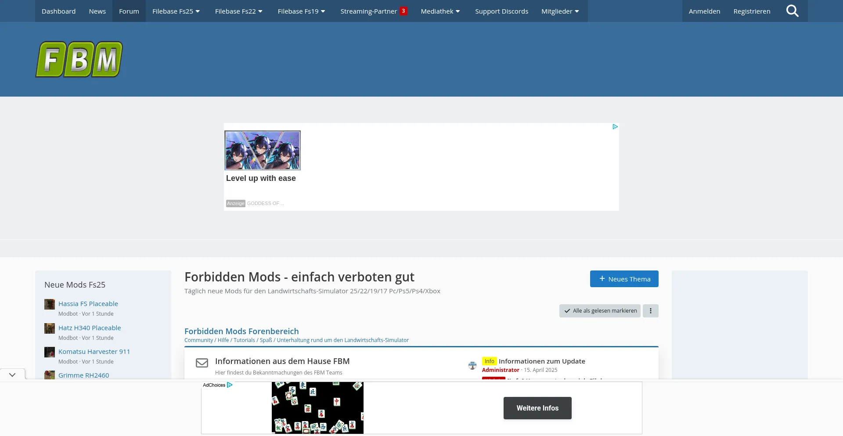
Task: Open Hatz H340 Placeable link
Action: pyautogui.click(x=90, y=328)
